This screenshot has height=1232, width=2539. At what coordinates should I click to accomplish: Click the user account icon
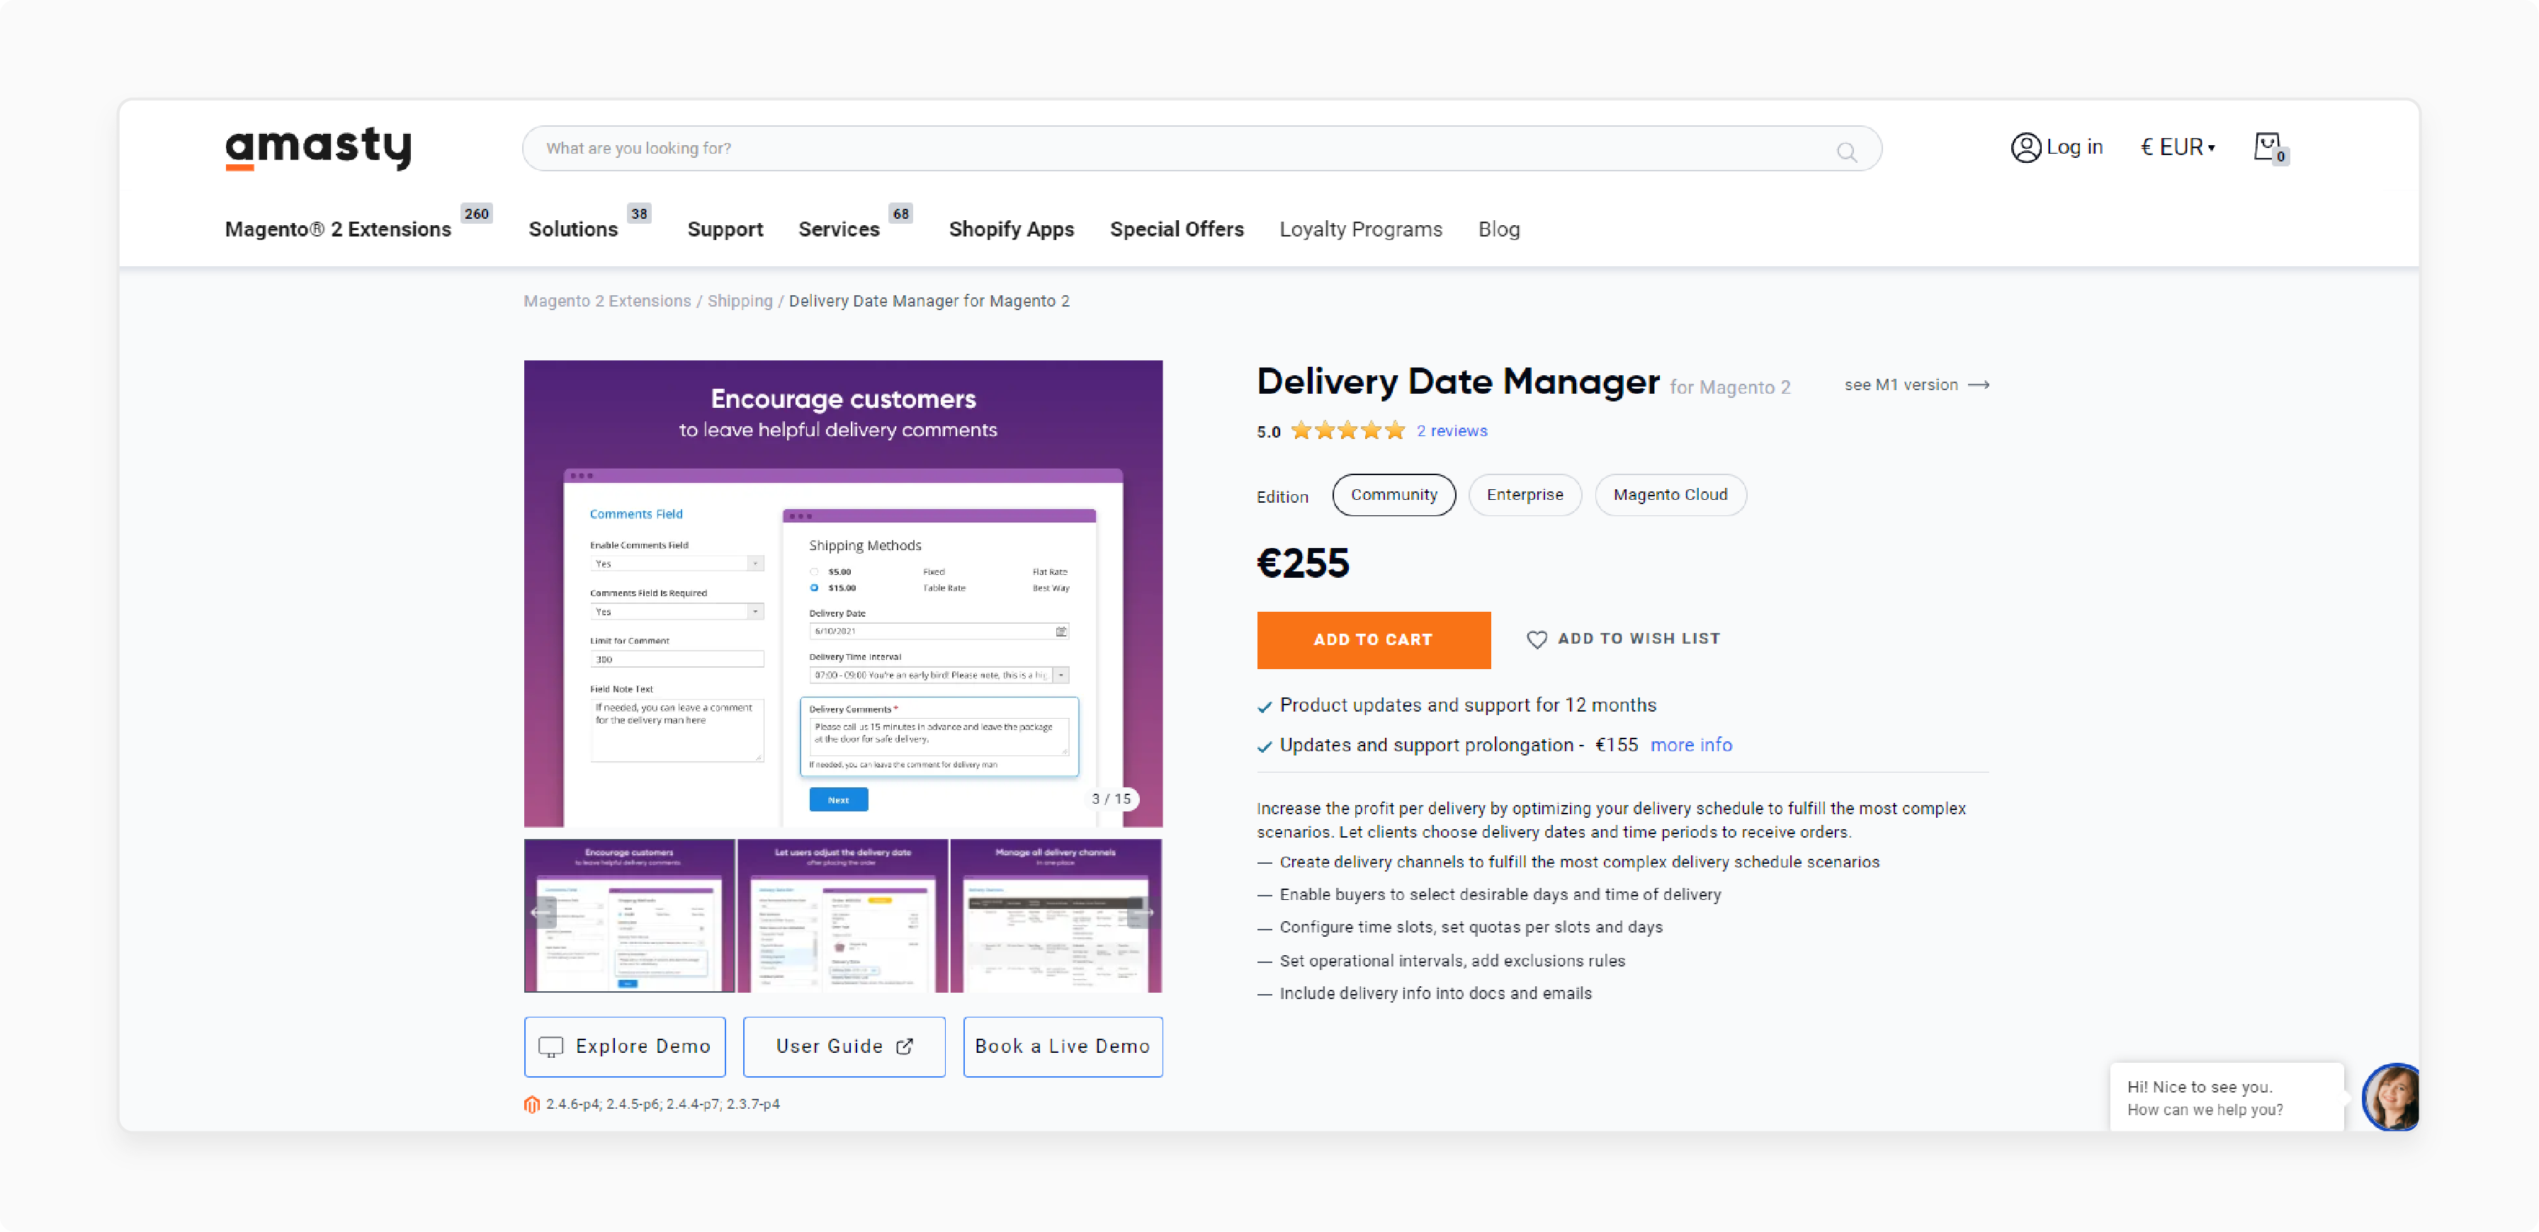coord(2025,148)
